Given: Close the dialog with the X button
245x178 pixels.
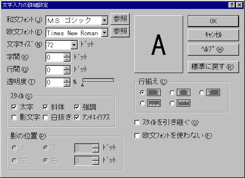Looking at the screenshot, I should point(239,5).
